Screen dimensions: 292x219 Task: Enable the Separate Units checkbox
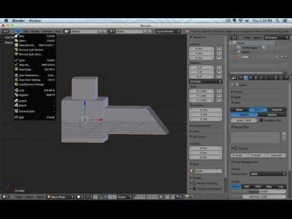(x=262, y=120)
